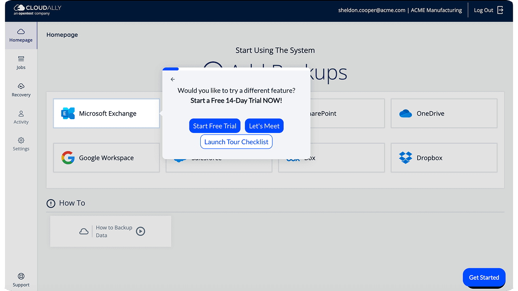Select the Microsoft Exchange backup tile

106,114
